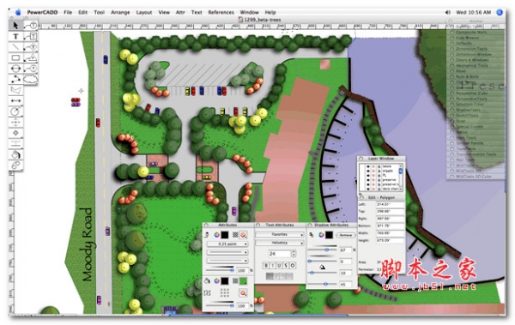This screenshot has width=515, height=325.
Task: Select the diamond snap tool
Action: 15,133
